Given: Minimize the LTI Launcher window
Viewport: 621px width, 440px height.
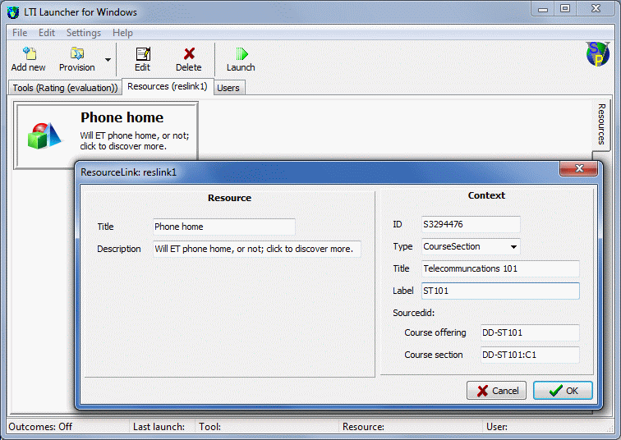Looking at the screenshot, I should point(543,9).
